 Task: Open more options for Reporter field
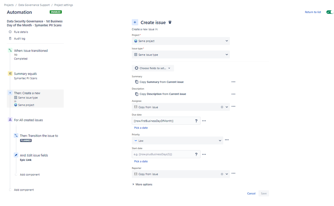coord(233,173)
